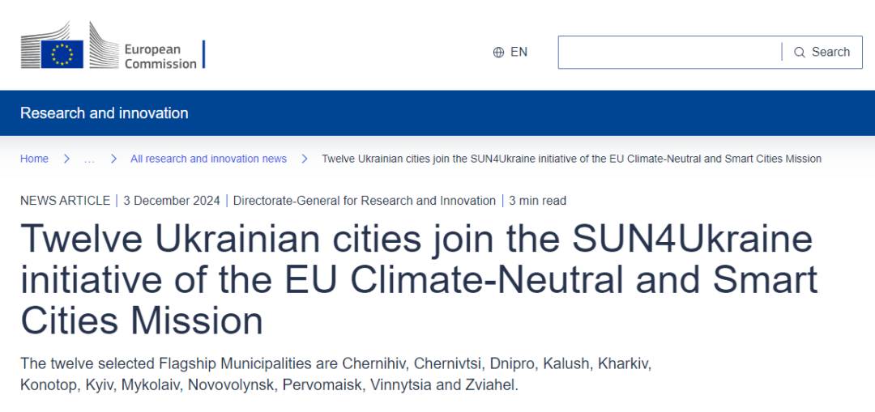
Task: Go to the Home breadcrumb link
Action: pyautogui.click(x=34, y=159)
